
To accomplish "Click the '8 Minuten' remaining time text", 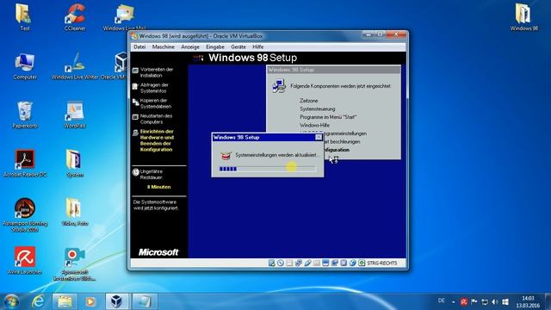I will coord(158,187).
